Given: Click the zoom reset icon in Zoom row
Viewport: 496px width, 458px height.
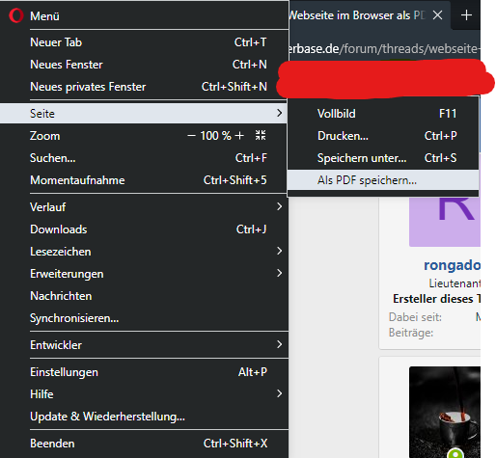Looking at the screenshot, I should (261, 135).
